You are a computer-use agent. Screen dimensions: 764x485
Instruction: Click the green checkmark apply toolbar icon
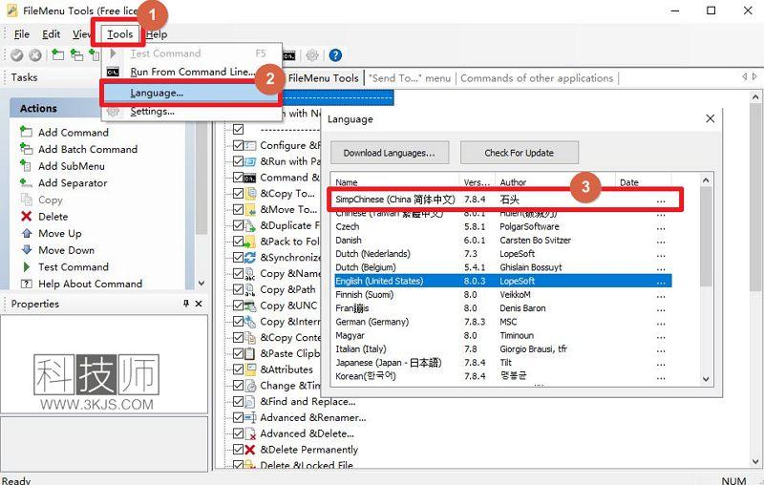(x=16, y=55)
